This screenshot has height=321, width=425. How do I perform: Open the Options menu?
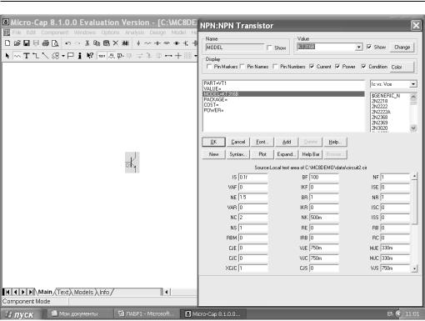click(110, 33)
